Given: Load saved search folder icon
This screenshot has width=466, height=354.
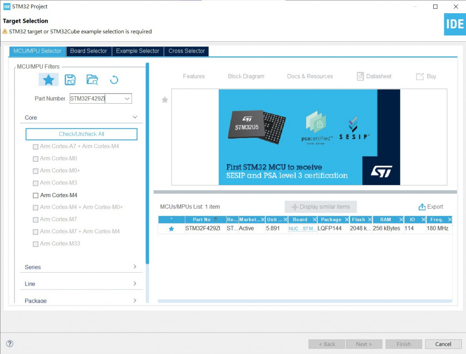Looking at the screenshot, I should tap(92, 80).
